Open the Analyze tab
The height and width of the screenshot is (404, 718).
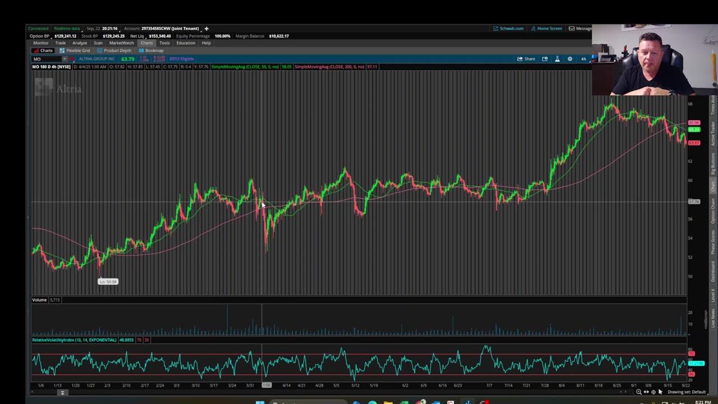pyautogui.click(x=79, y=43)
